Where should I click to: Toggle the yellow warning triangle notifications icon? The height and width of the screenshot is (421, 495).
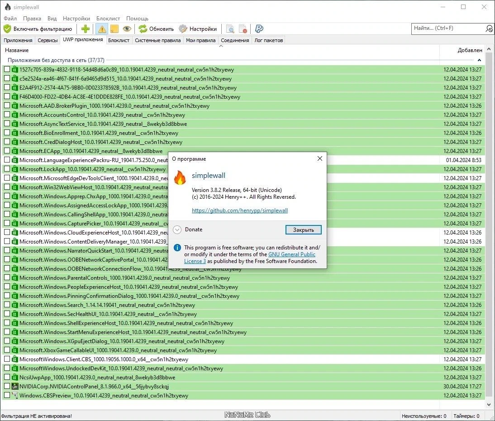point(102,29)
